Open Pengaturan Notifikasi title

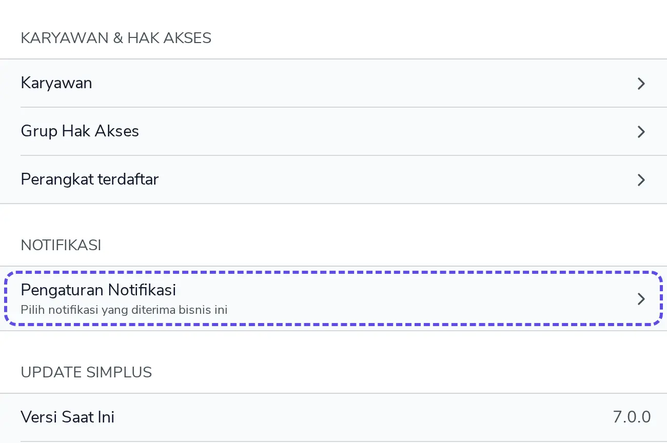tap(99, 290)
